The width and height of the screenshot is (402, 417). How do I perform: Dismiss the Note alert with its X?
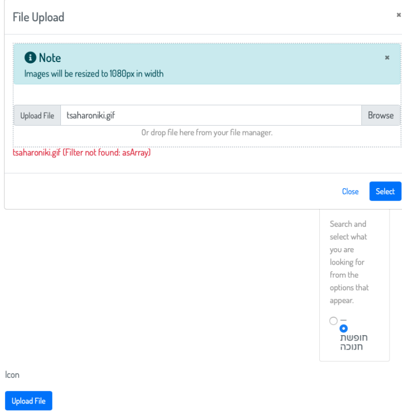coord(387,57)
